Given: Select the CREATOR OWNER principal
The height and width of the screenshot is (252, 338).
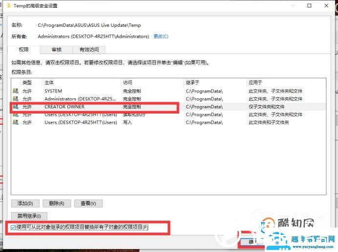Looking at the screenshot, I should [x=64, y=107].
